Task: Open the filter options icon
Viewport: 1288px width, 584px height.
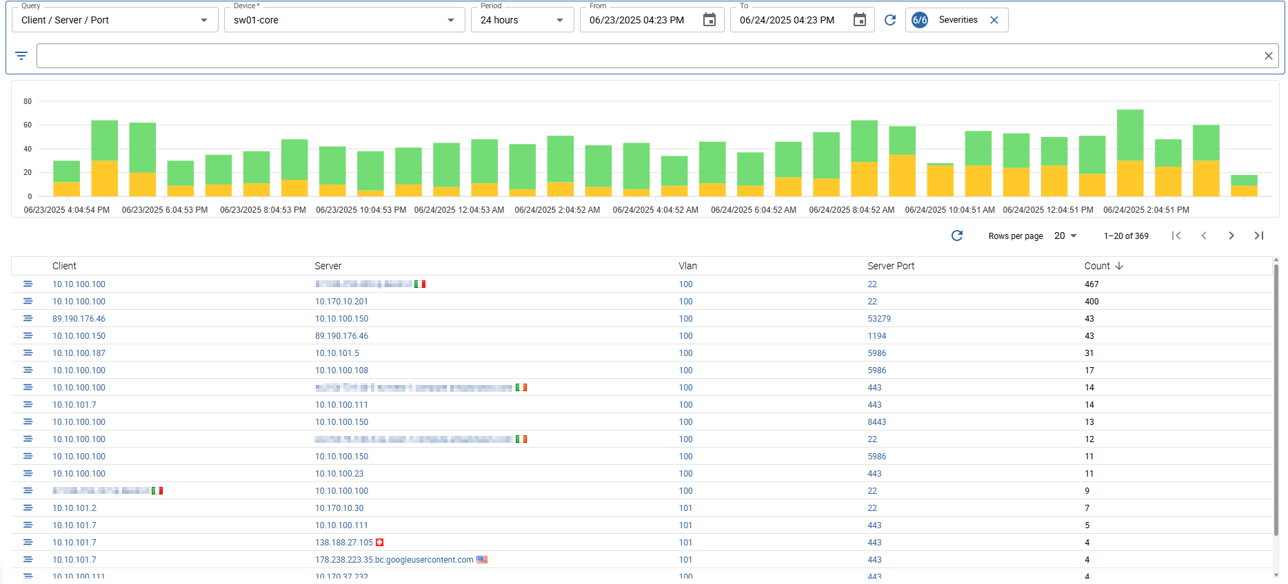Action: pyautogui.click(x=21, y=56)
